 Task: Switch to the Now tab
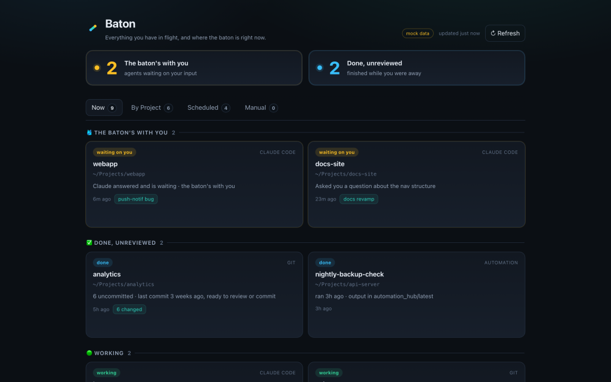pyautogui.click(x=104, y=107)
